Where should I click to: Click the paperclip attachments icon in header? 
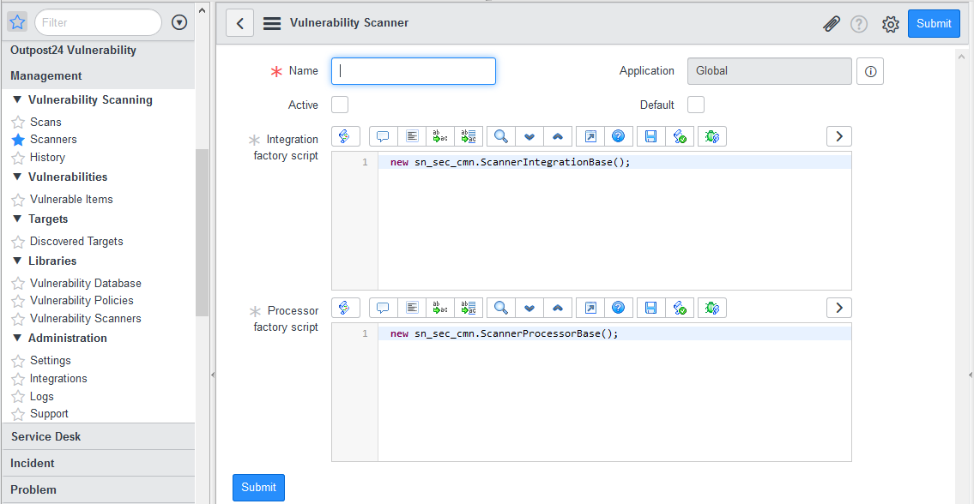pos(831,24)
